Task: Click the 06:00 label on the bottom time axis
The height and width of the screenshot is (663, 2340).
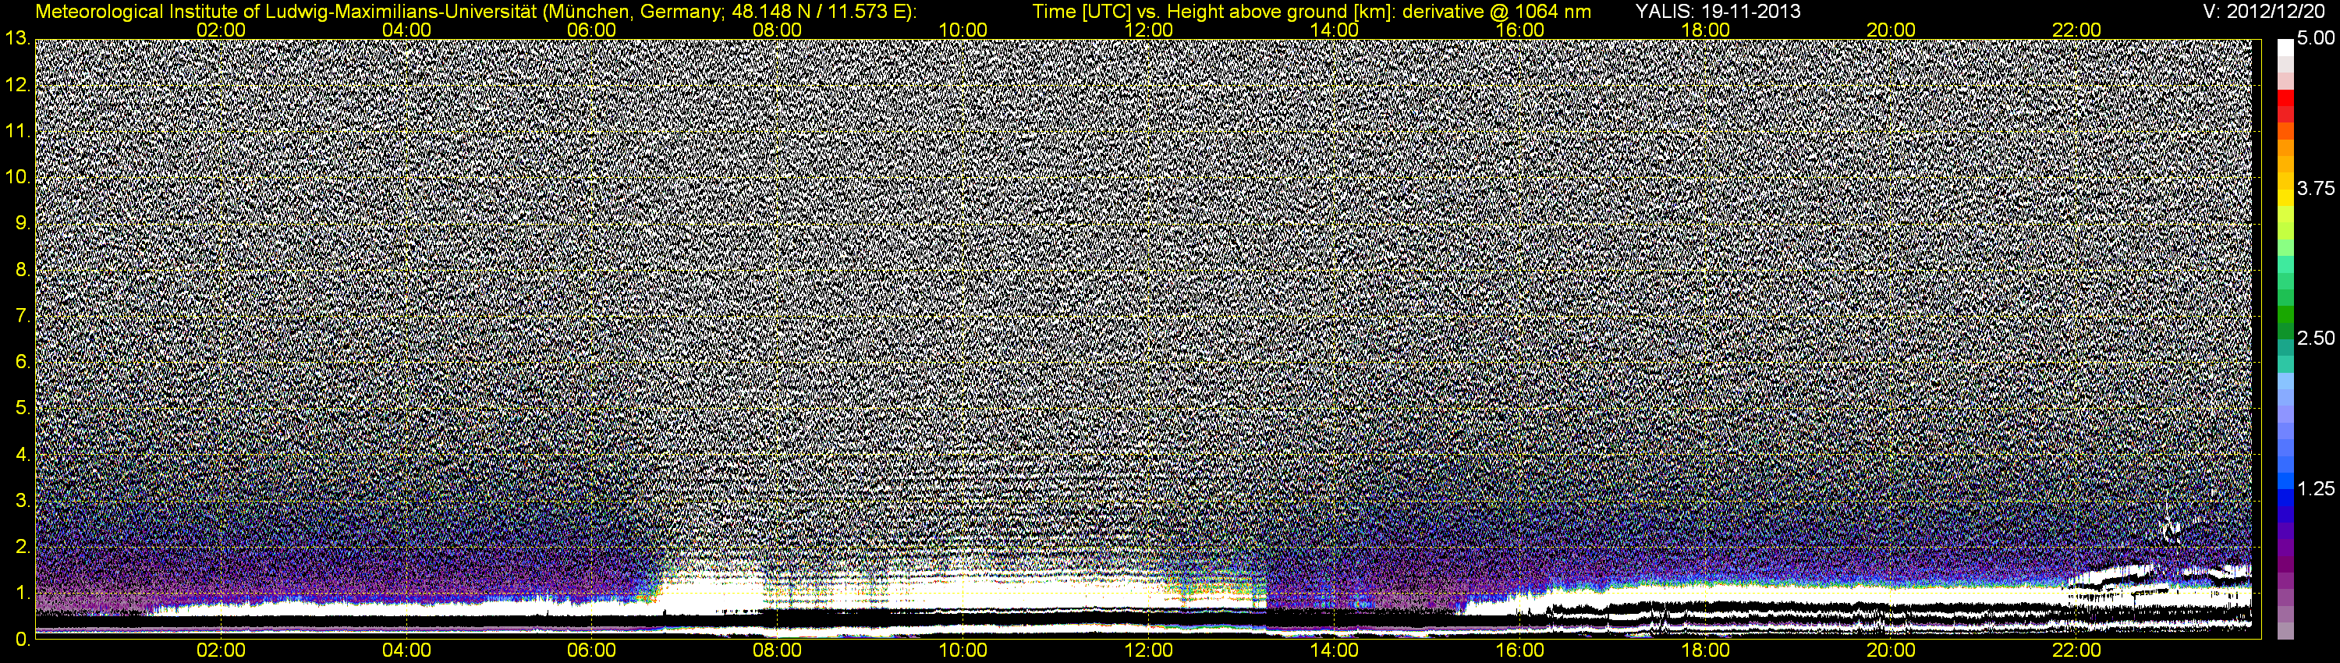Action: tap(591, 651)
